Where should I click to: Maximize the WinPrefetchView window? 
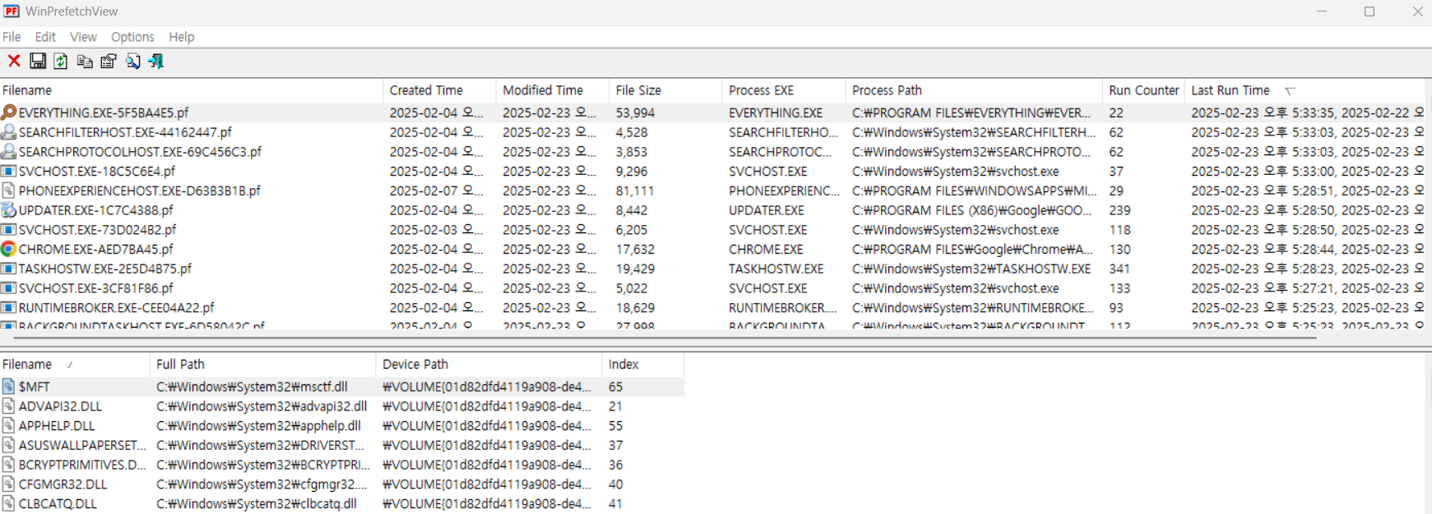pyautogui.click(x=1369, y=11)
